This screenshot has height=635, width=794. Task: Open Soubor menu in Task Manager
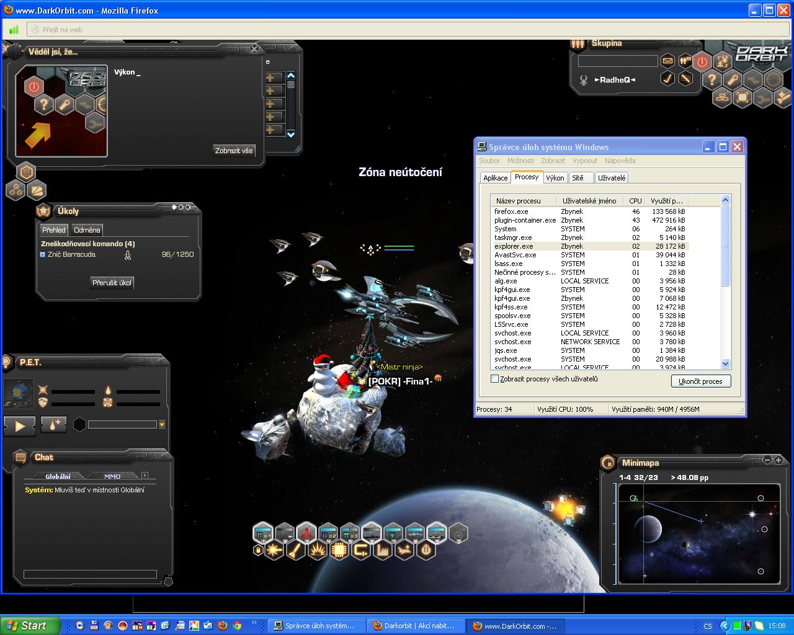tap(489, 161)
